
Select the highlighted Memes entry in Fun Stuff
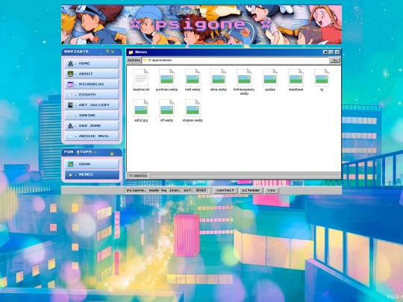point(92,174)
